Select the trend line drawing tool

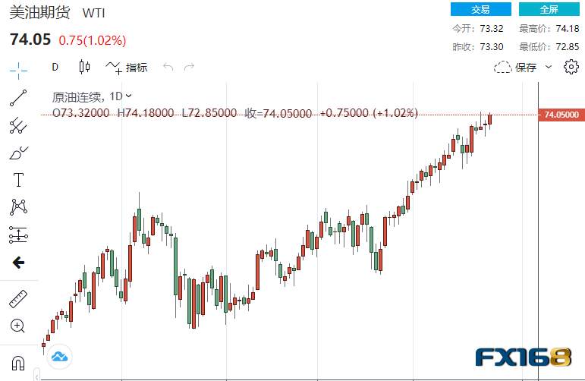(18, 97)
